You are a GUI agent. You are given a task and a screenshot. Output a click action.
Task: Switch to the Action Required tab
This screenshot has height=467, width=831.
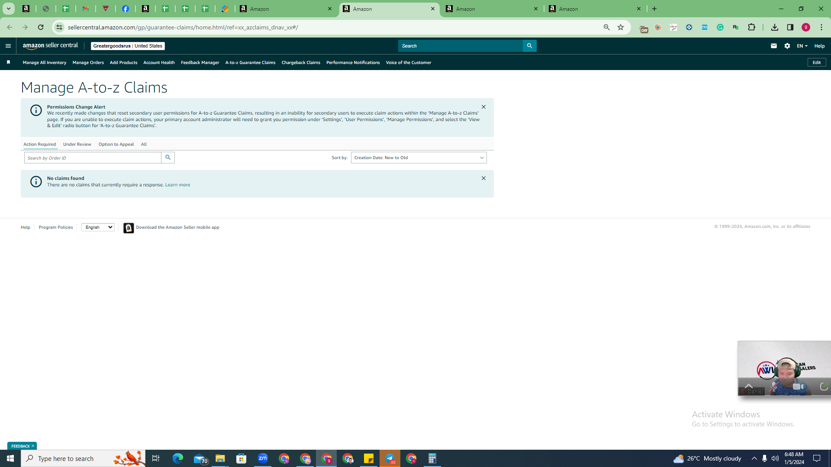[40, 144]
